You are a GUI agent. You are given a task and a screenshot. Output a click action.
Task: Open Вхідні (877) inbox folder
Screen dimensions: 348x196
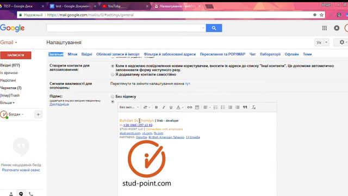click(10, 65)
